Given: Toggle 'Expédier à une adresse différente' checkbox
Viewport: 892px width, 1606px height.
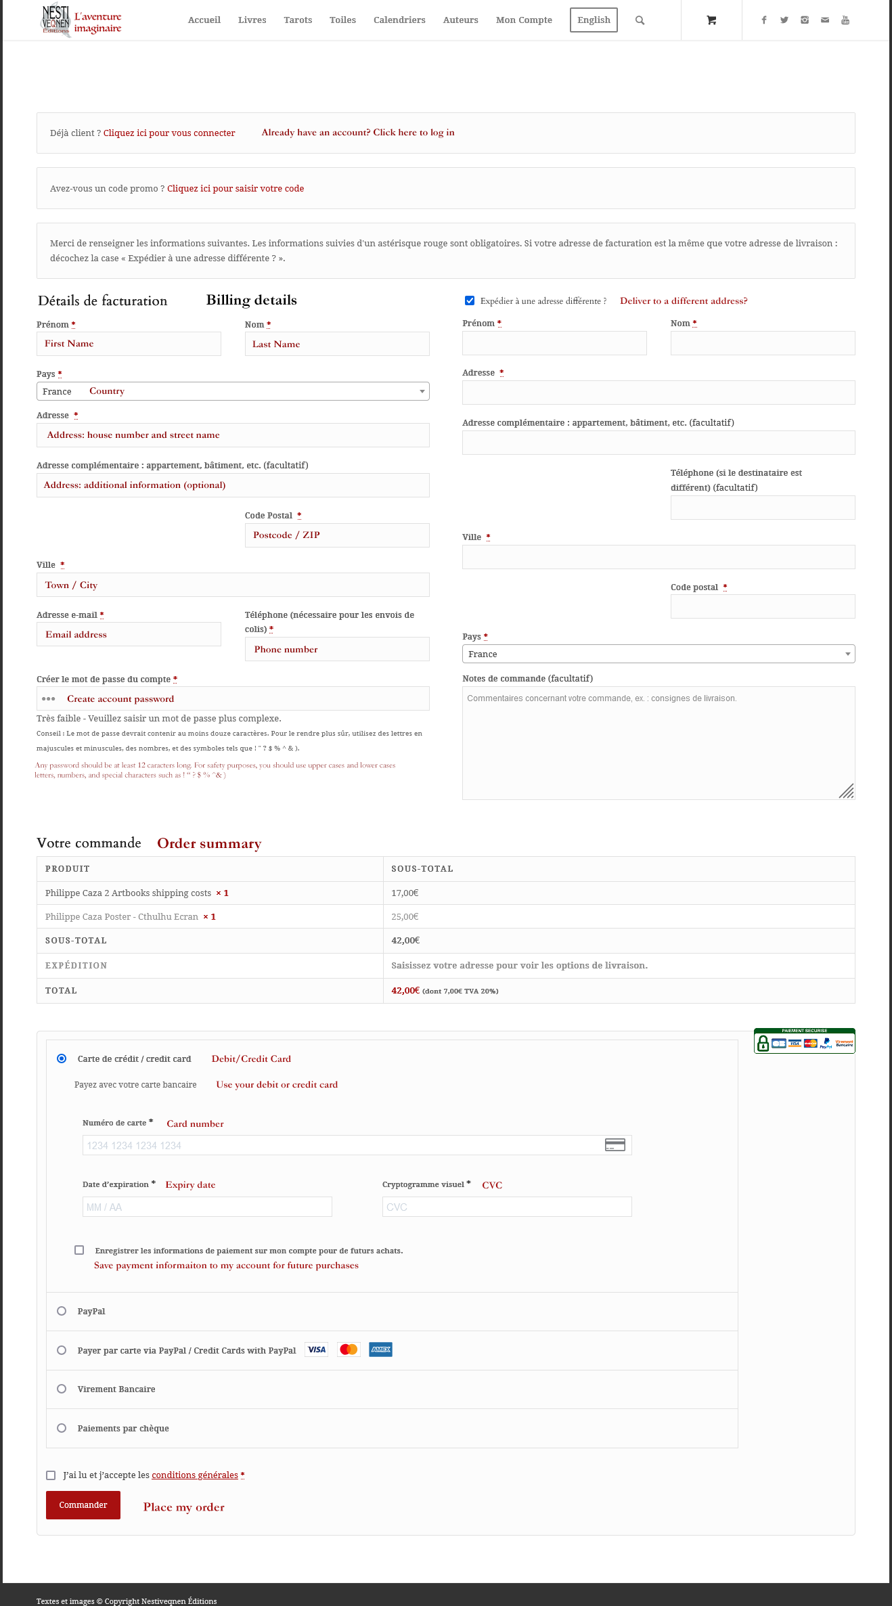Looking at the screenshot, I should pos(470,300).
